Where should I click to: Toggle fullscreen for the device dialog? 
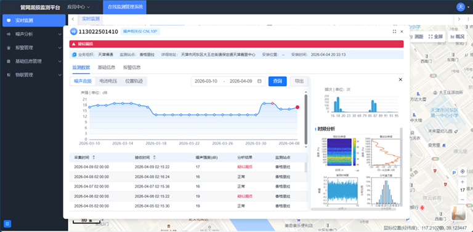point(394,31)
